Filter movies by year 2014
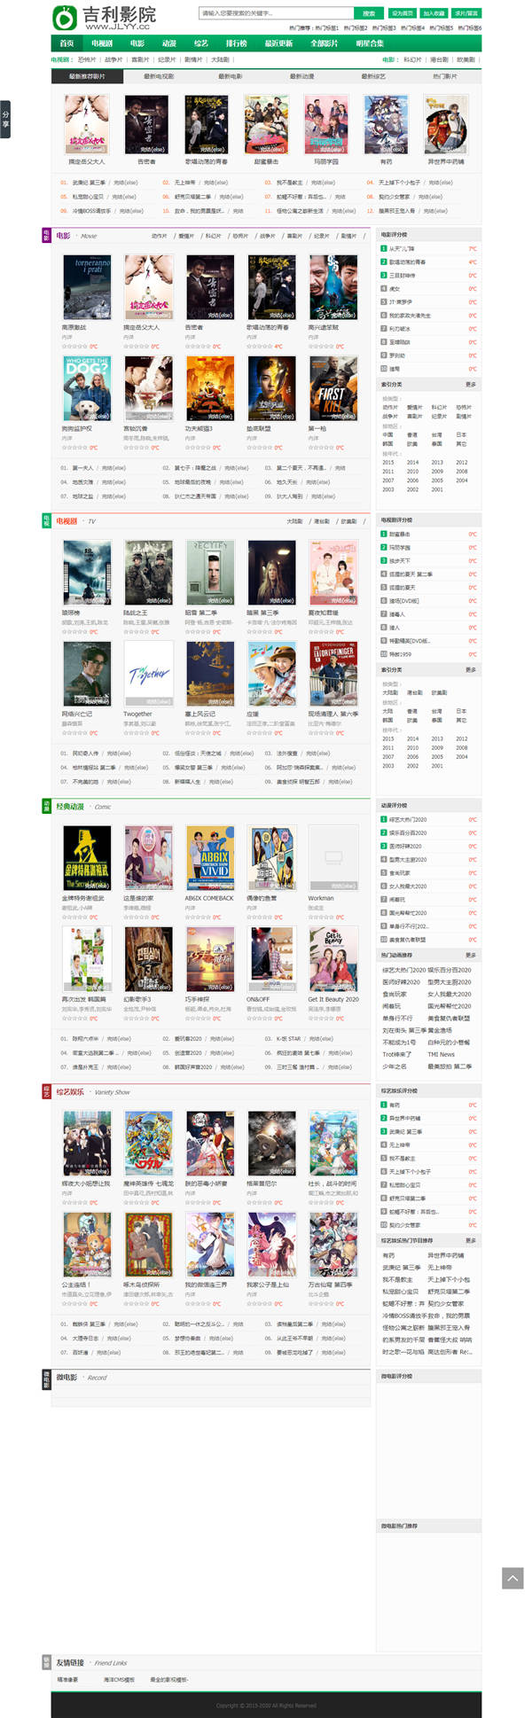The width and height of the screenshot is (532, 1718). pos(412,463)
